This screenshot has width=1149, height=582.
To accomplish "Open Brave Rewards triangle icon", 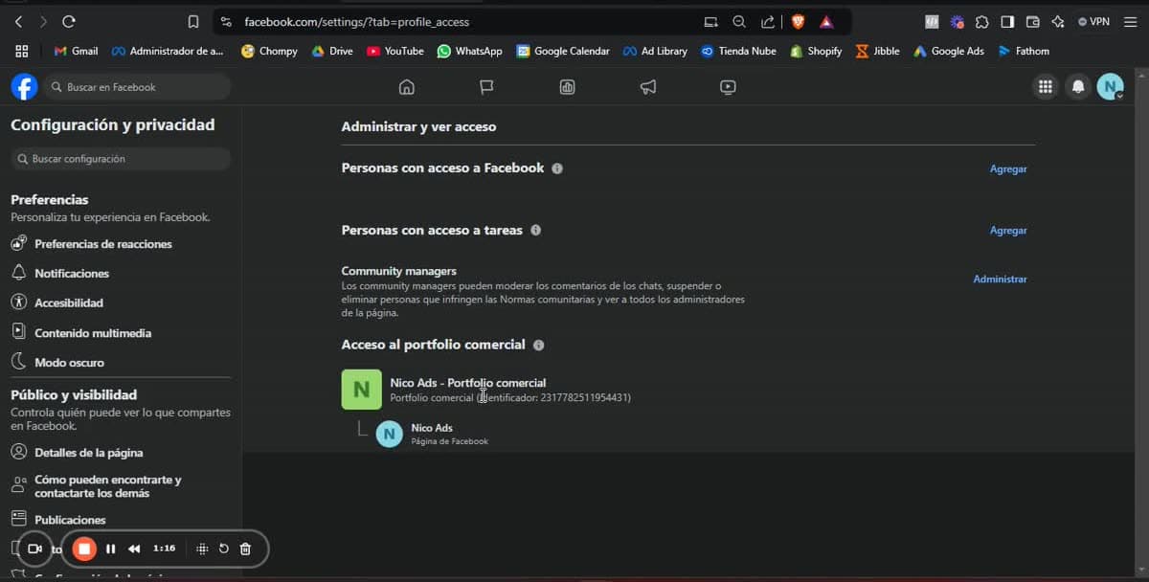I will (826, 21).
